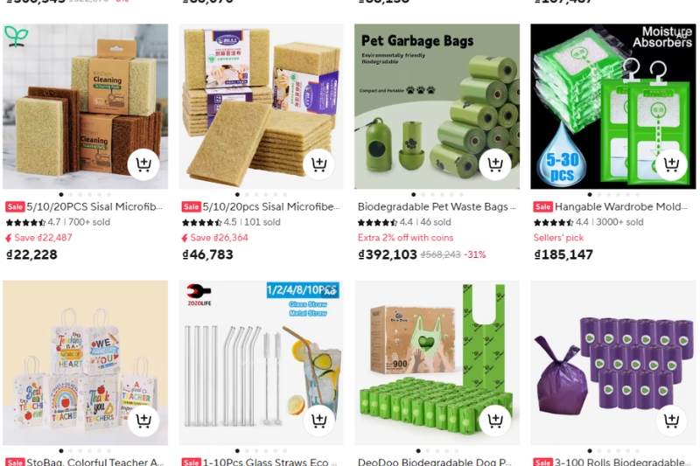Screen dimensions: 700x466
Task: Add Sisal Microfiber Kitchen Cleaning sponge to cart
Action: coord(143,164)
